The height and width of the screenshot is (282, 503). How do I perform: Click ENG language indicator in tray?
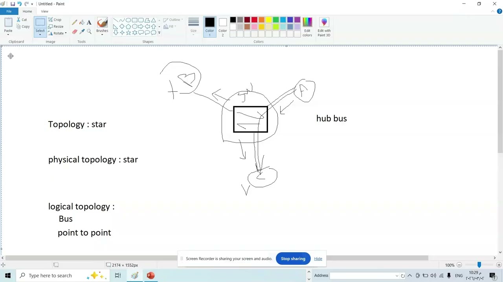(459, 275)
